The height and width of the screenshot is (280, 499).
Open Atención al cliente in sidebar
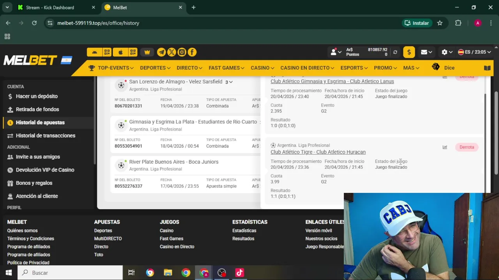(37, 196)
